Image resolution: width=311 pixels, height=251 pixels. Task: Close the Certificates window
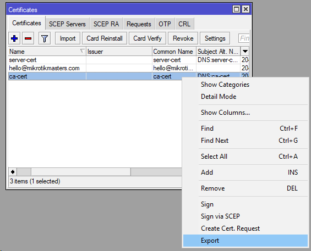click(245, 9)
